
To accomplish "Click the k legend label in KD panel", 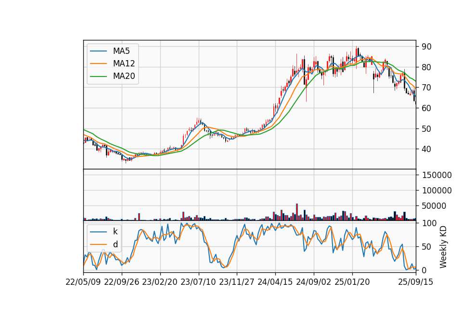I will pos(115,231).
